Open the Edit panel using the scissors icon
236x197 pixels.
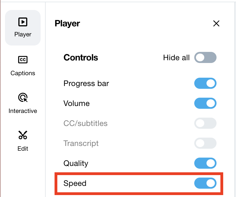(x=23, y=135)
